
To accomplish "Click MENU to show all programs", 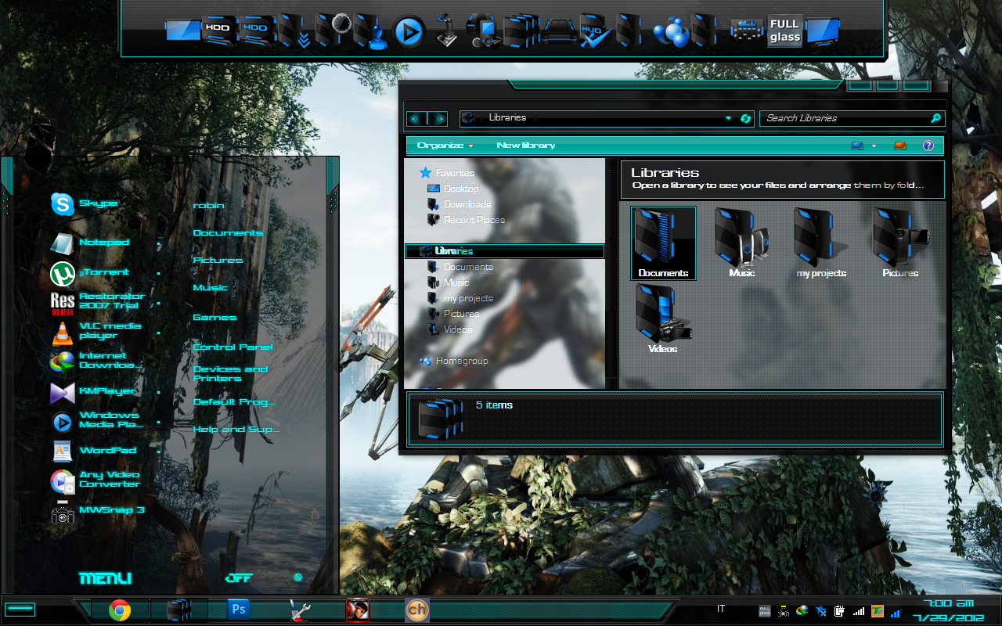I will click(105, 578).
